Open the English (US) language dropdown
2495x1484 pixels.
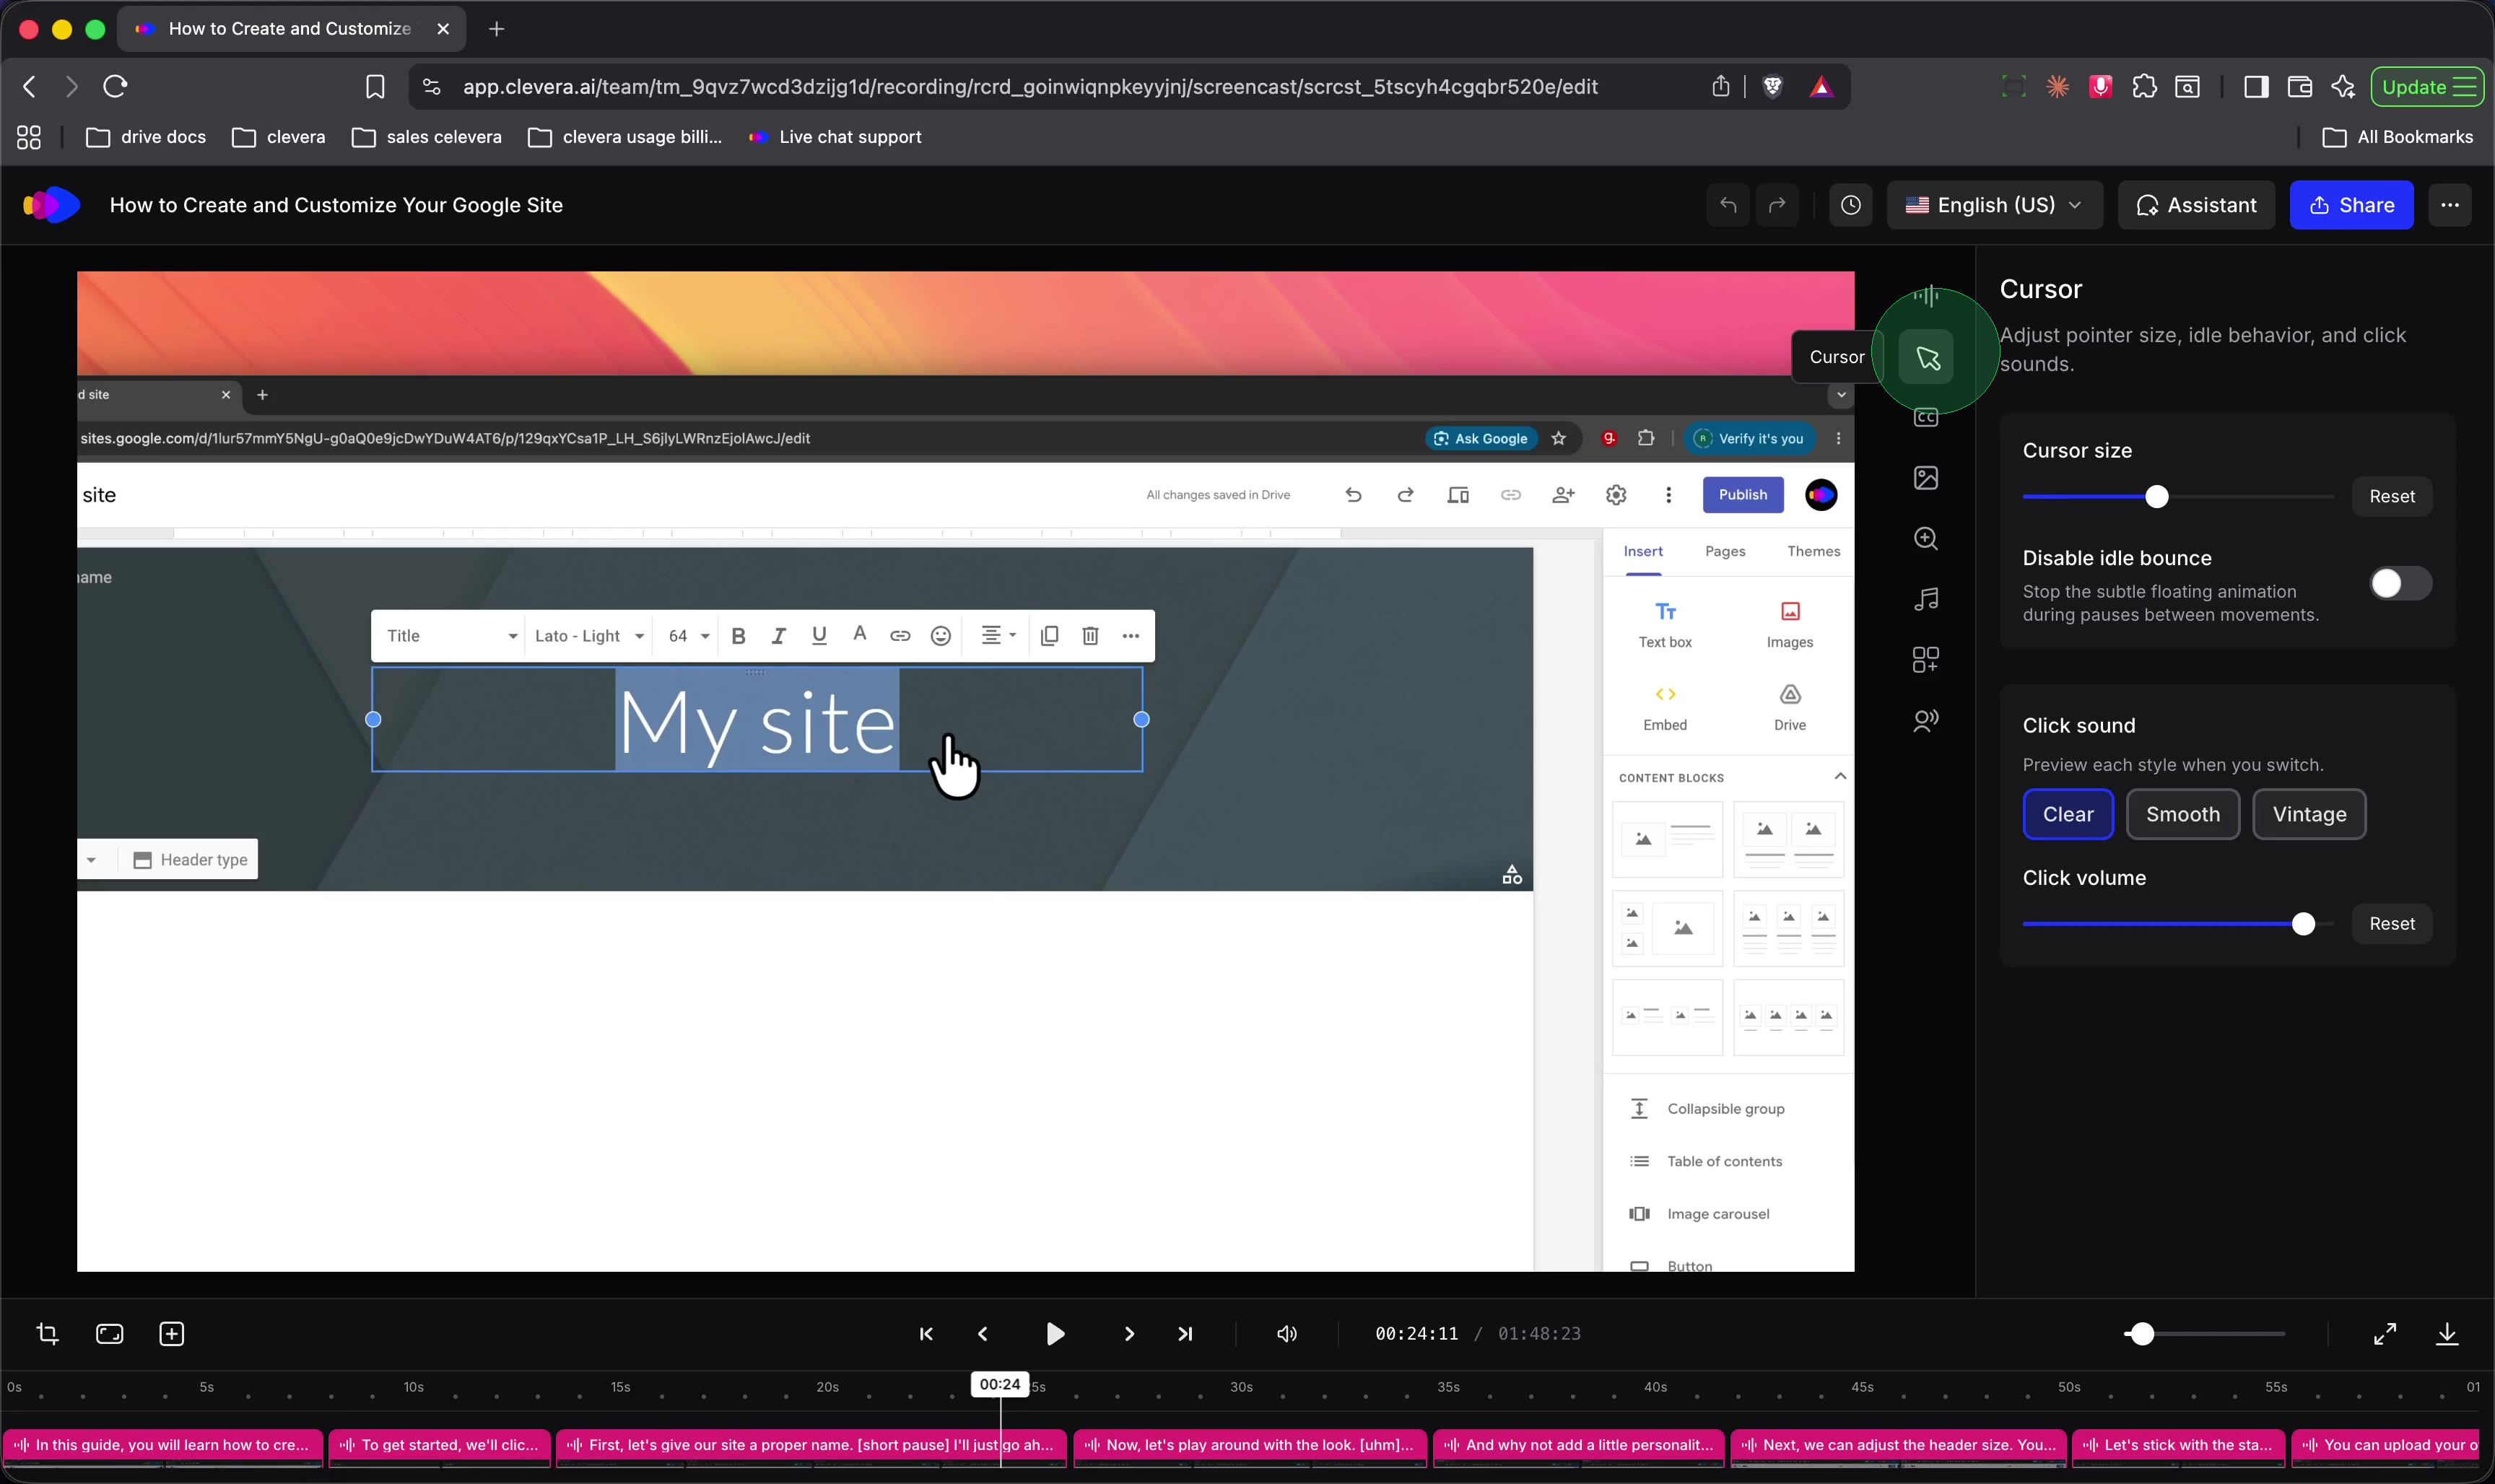[1995, 205]
